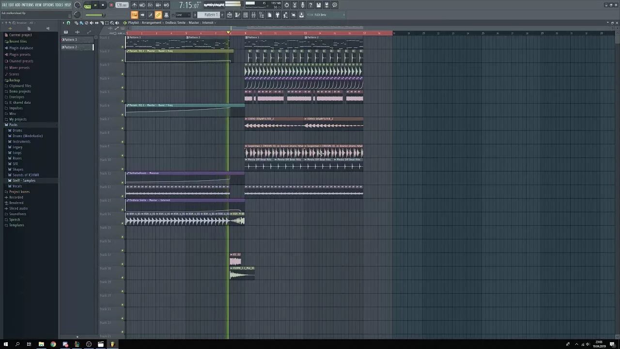Open the VIEW menu
This screenshot has height=349, width=620.
coord(38,5)
